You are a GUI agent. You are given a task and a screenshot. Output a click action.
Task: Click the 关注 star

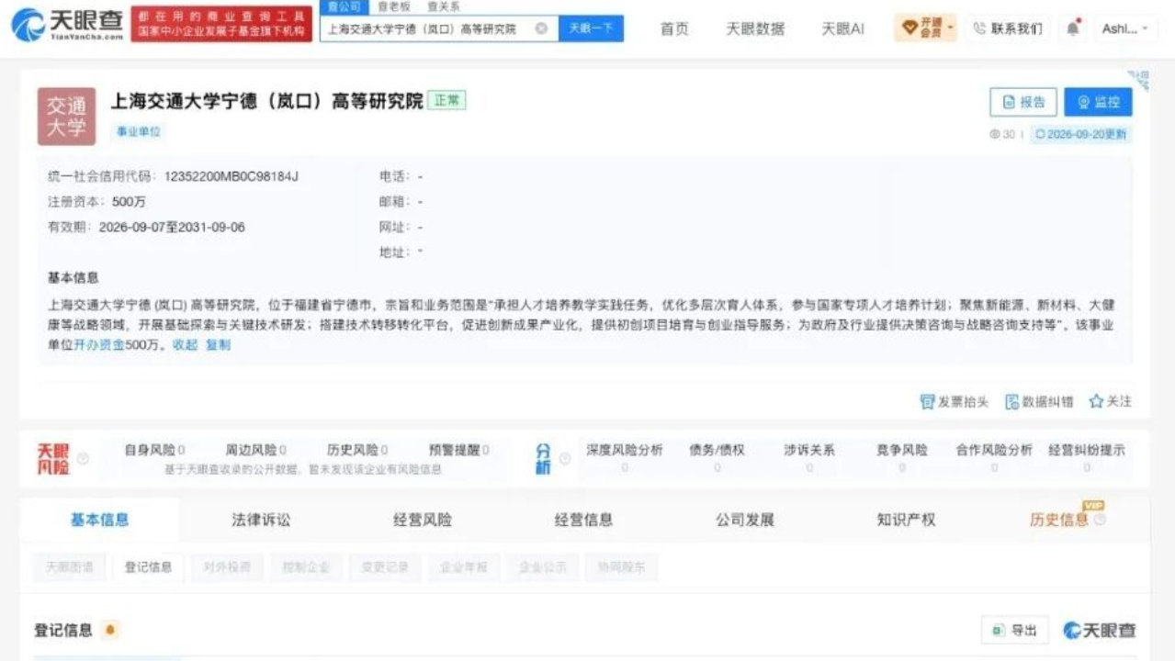tap(1096, 402)
